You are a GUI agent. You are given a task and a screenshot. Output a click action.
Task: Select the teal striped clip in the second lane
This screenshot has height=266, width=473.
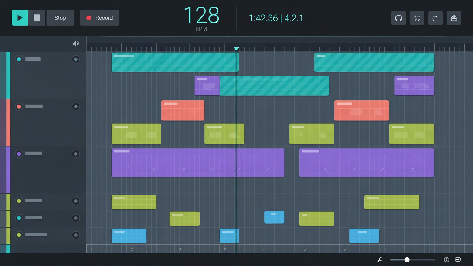[x=275, y=86]
